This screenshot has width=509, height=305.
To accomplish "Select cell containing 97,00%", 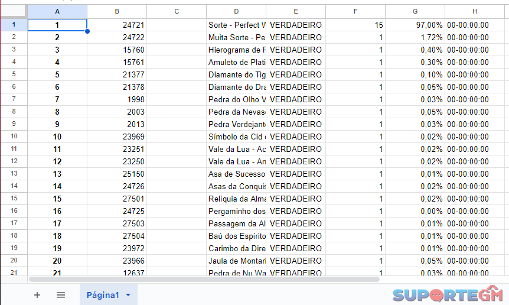I will point(415,25).
